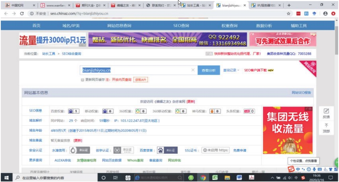Bookmark this page with the star icon

pos(288,14)
